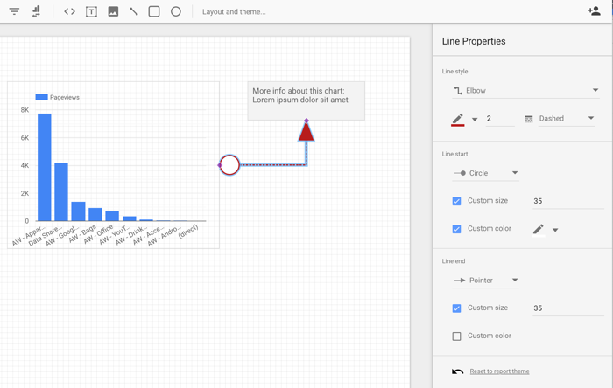Viewport: 613px width, 388px height.
Task: Uncheck Line start Custom size checkbox
Action: tap(456, 201)
